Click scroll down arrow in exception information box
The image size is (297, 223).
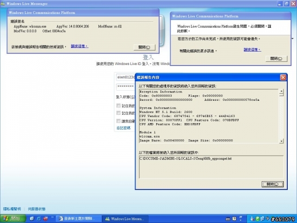click(281, 141)
